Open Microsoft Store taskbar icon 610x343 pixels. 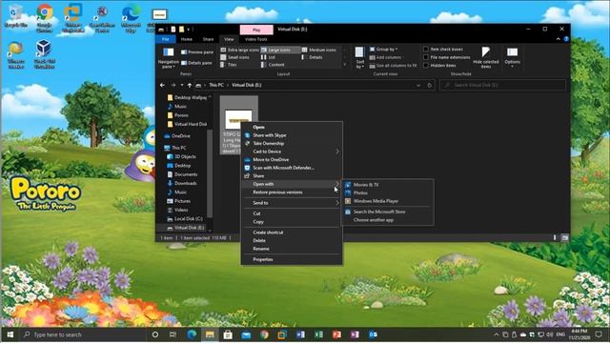point(228,334)
